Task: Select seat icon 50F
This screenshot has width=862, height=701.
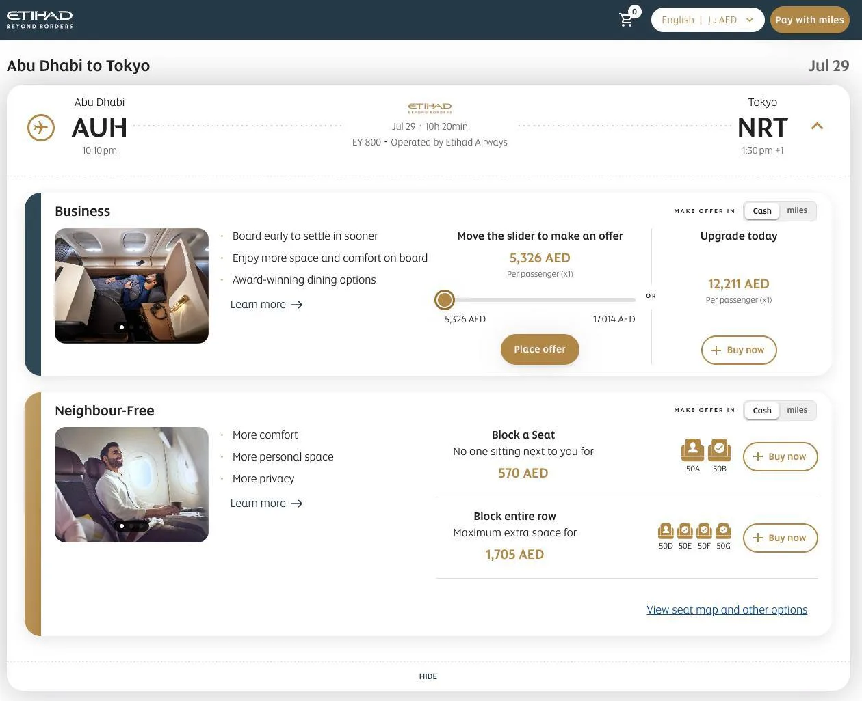Action: (x=704, y=531)
